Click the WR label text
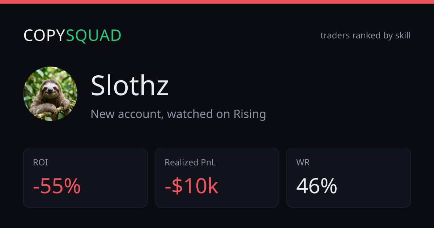This screenshot has height=228, width=434. (x=303, y=162)
